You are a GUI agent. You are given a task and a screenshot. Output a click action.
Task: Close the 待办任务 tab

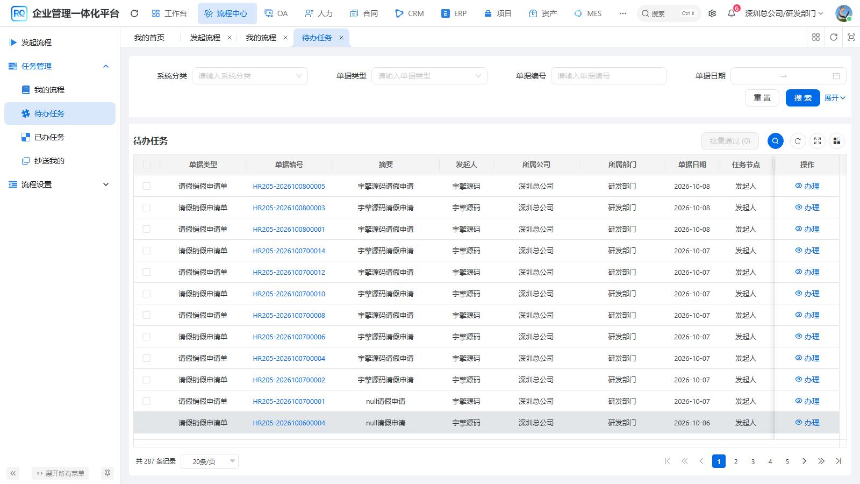pyautogui.click(x=341, y=38)
